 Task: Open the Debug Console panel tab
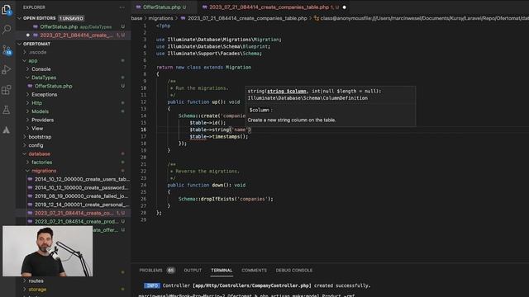tap(294, 271)
